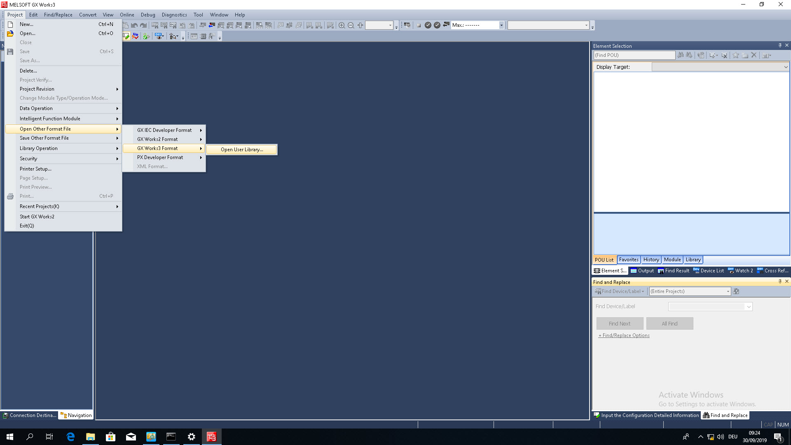791x445 pixels.
Task: Pin the Find and Replace panel
Action: tap(780, 281)
